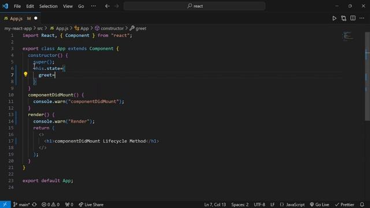The height and width of the screenshot is (208, 370).
Task: Click the word componentDidMount on line 10
Action: pos(50,95)
